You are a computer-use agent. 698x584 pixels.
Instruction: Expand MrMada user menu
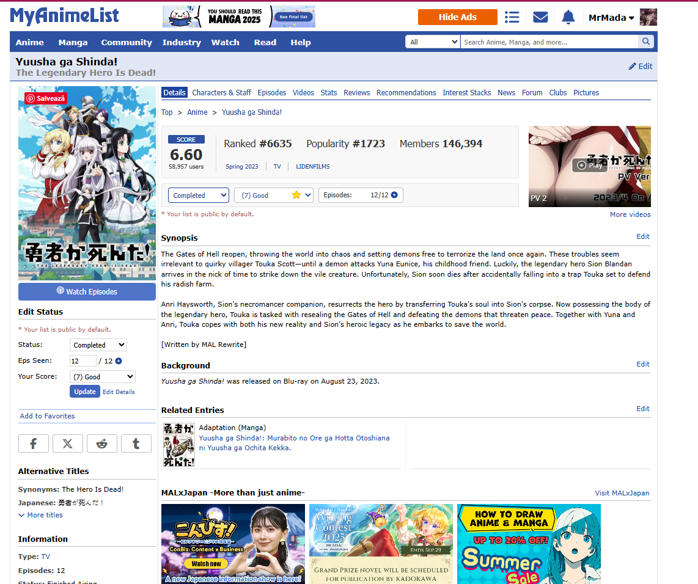(x=611, y=18)
